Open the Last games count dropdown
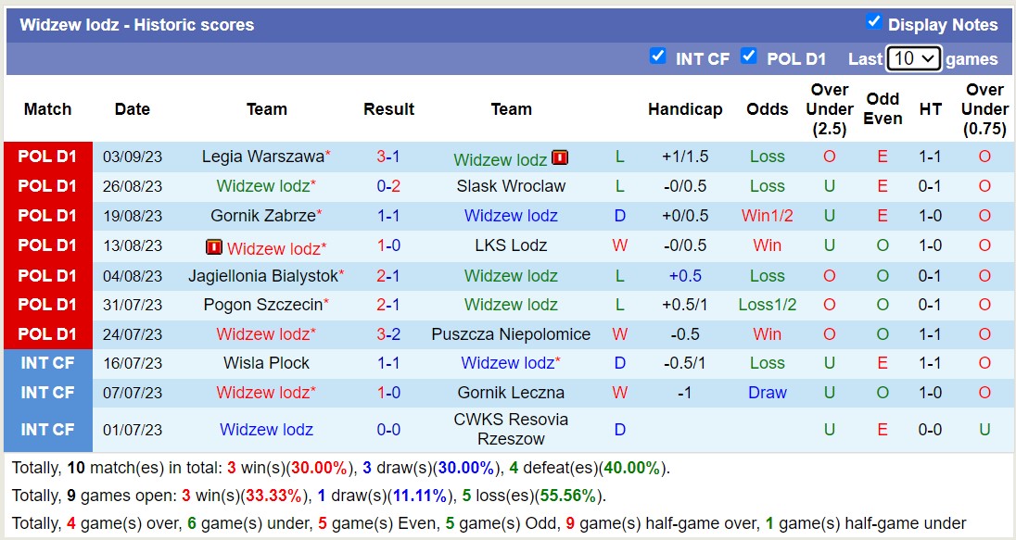The image size is (1016, 540). point(913,58)
